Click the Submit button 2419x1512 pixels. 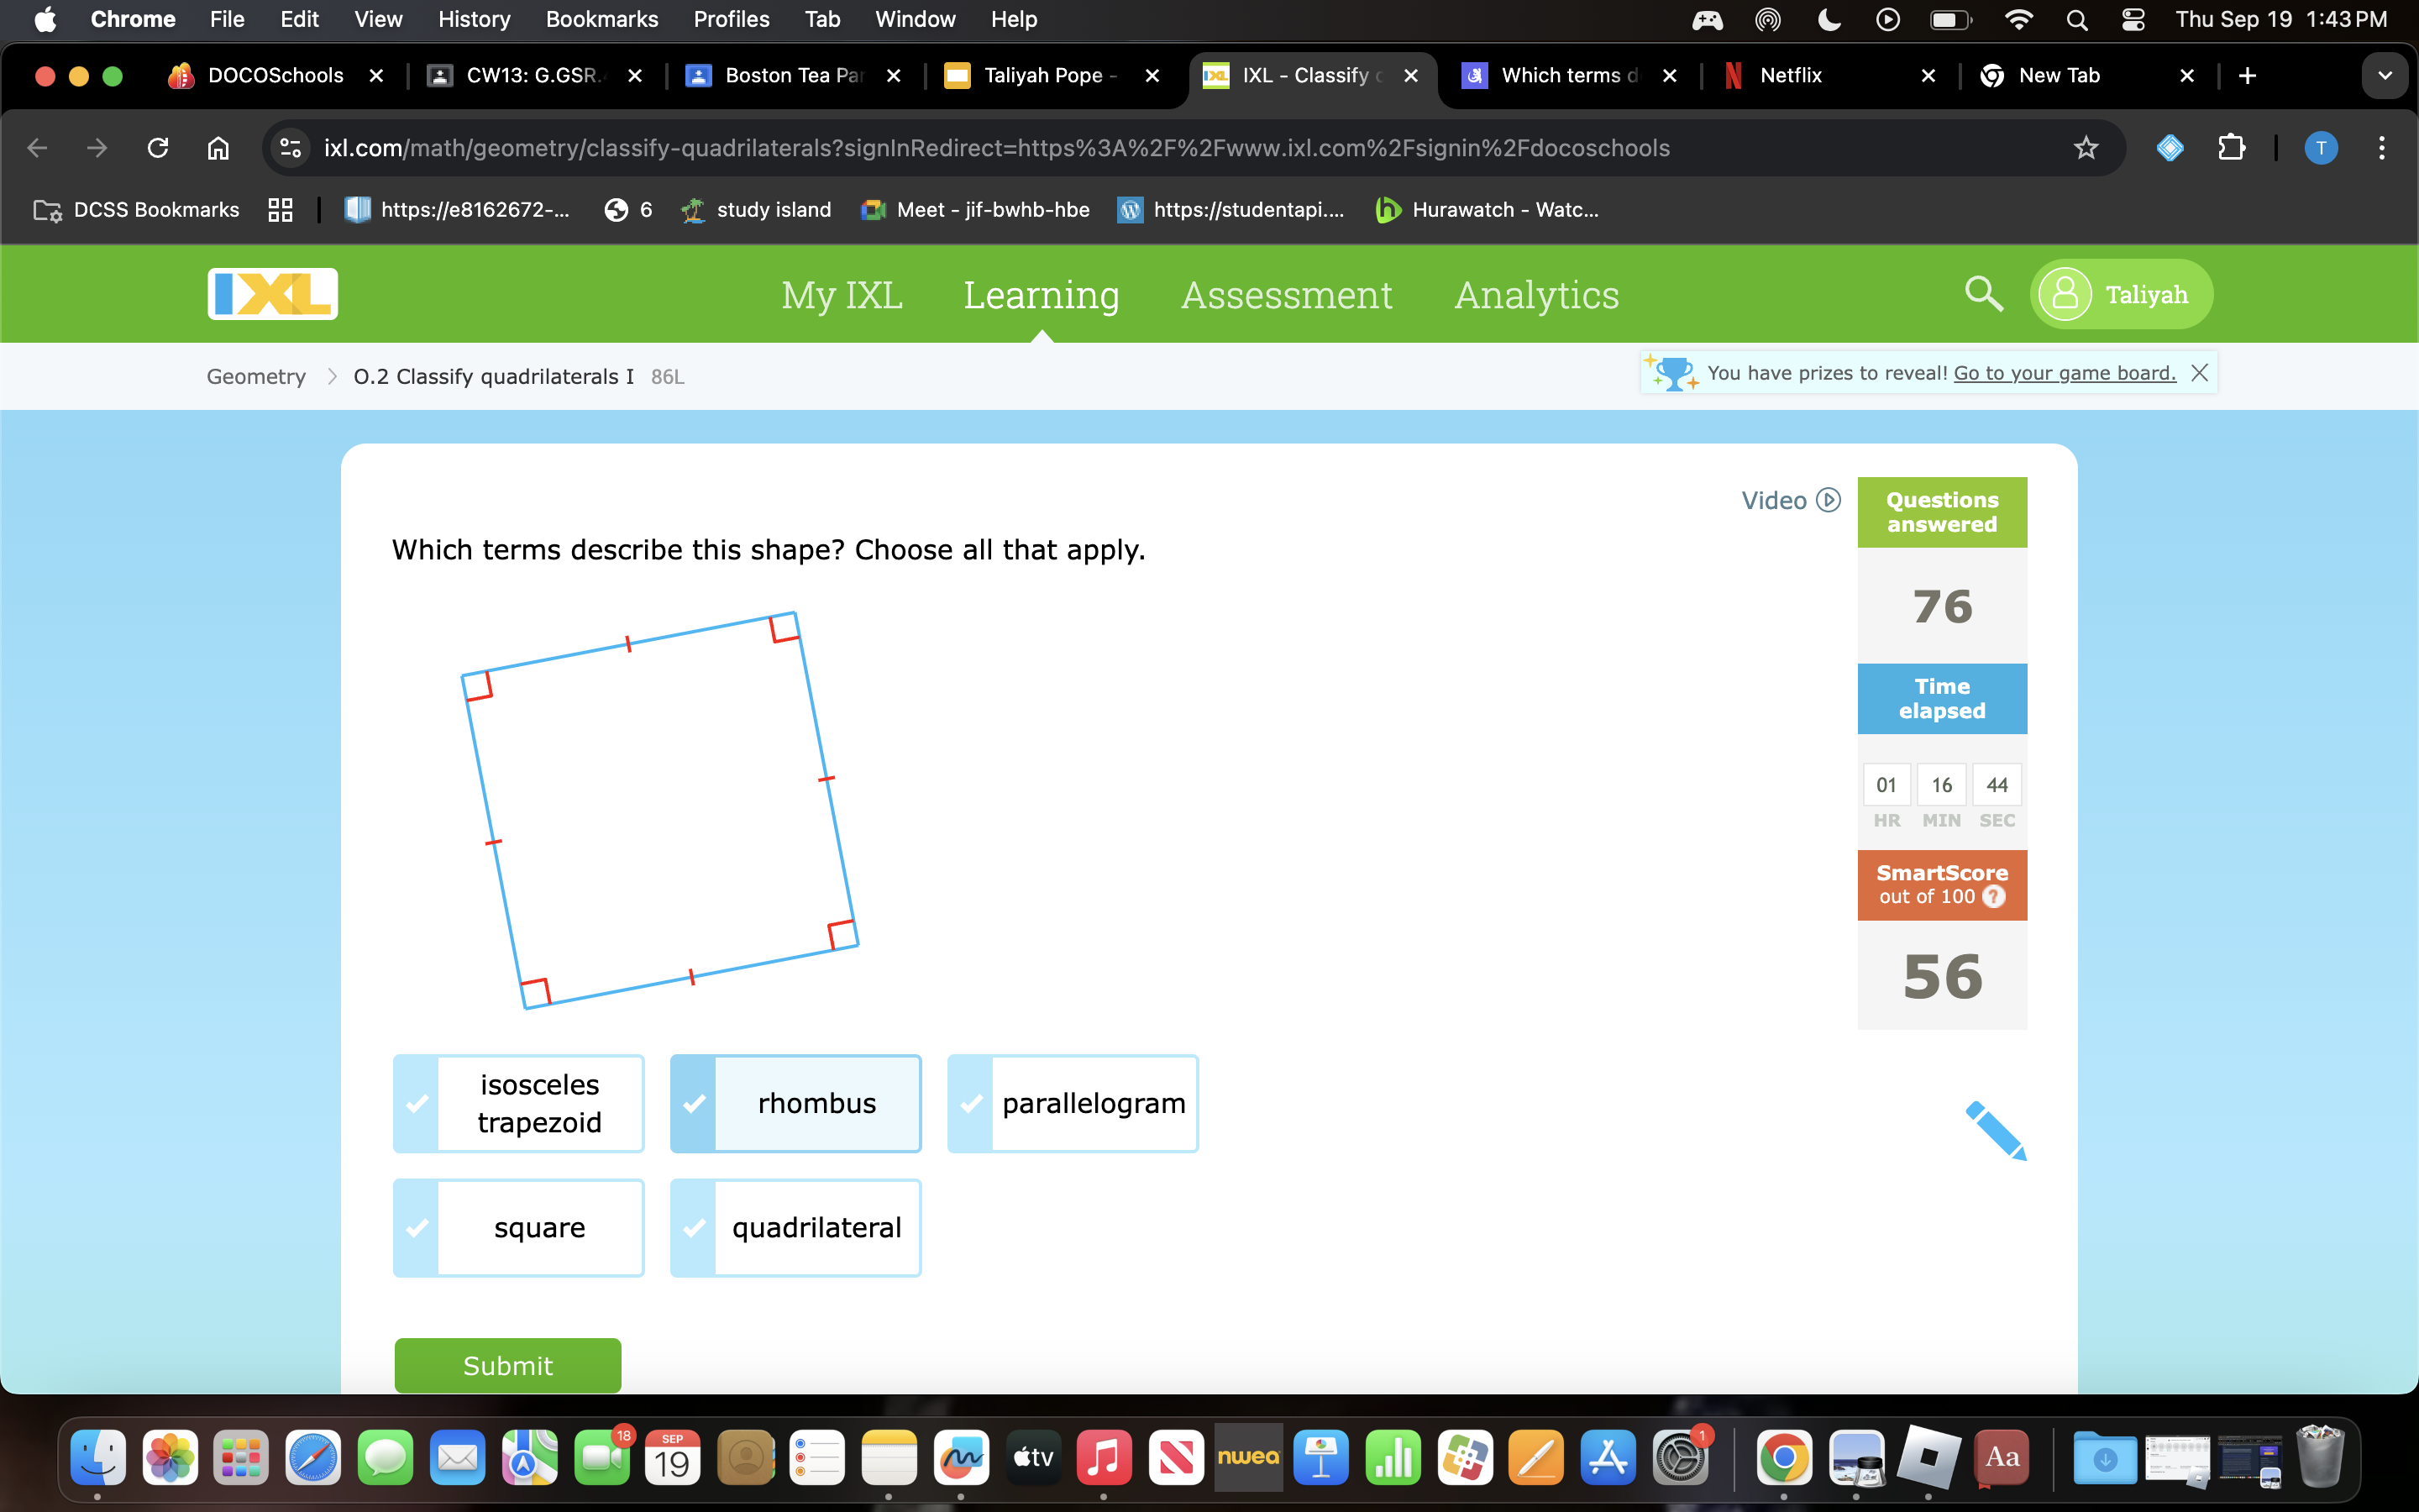tap(506, 1364)
